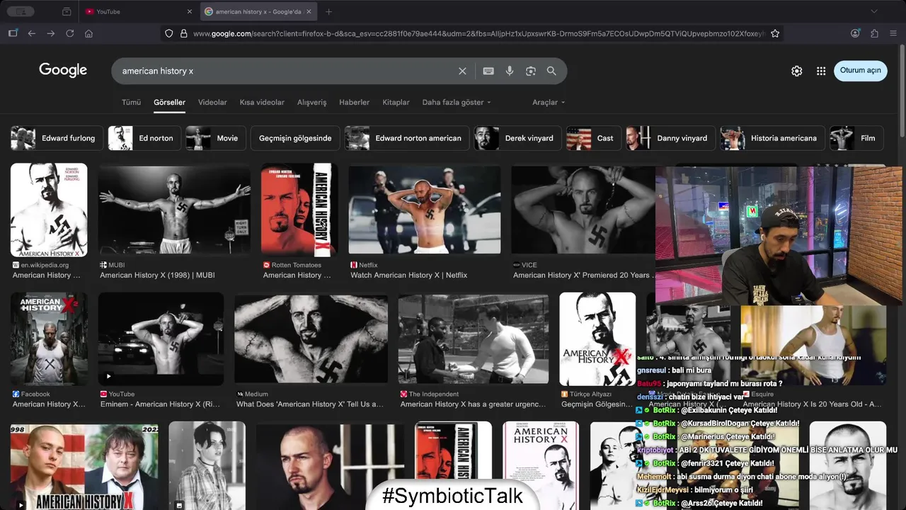
Task: Select the Tümü results tab
Action: [131, 102]
